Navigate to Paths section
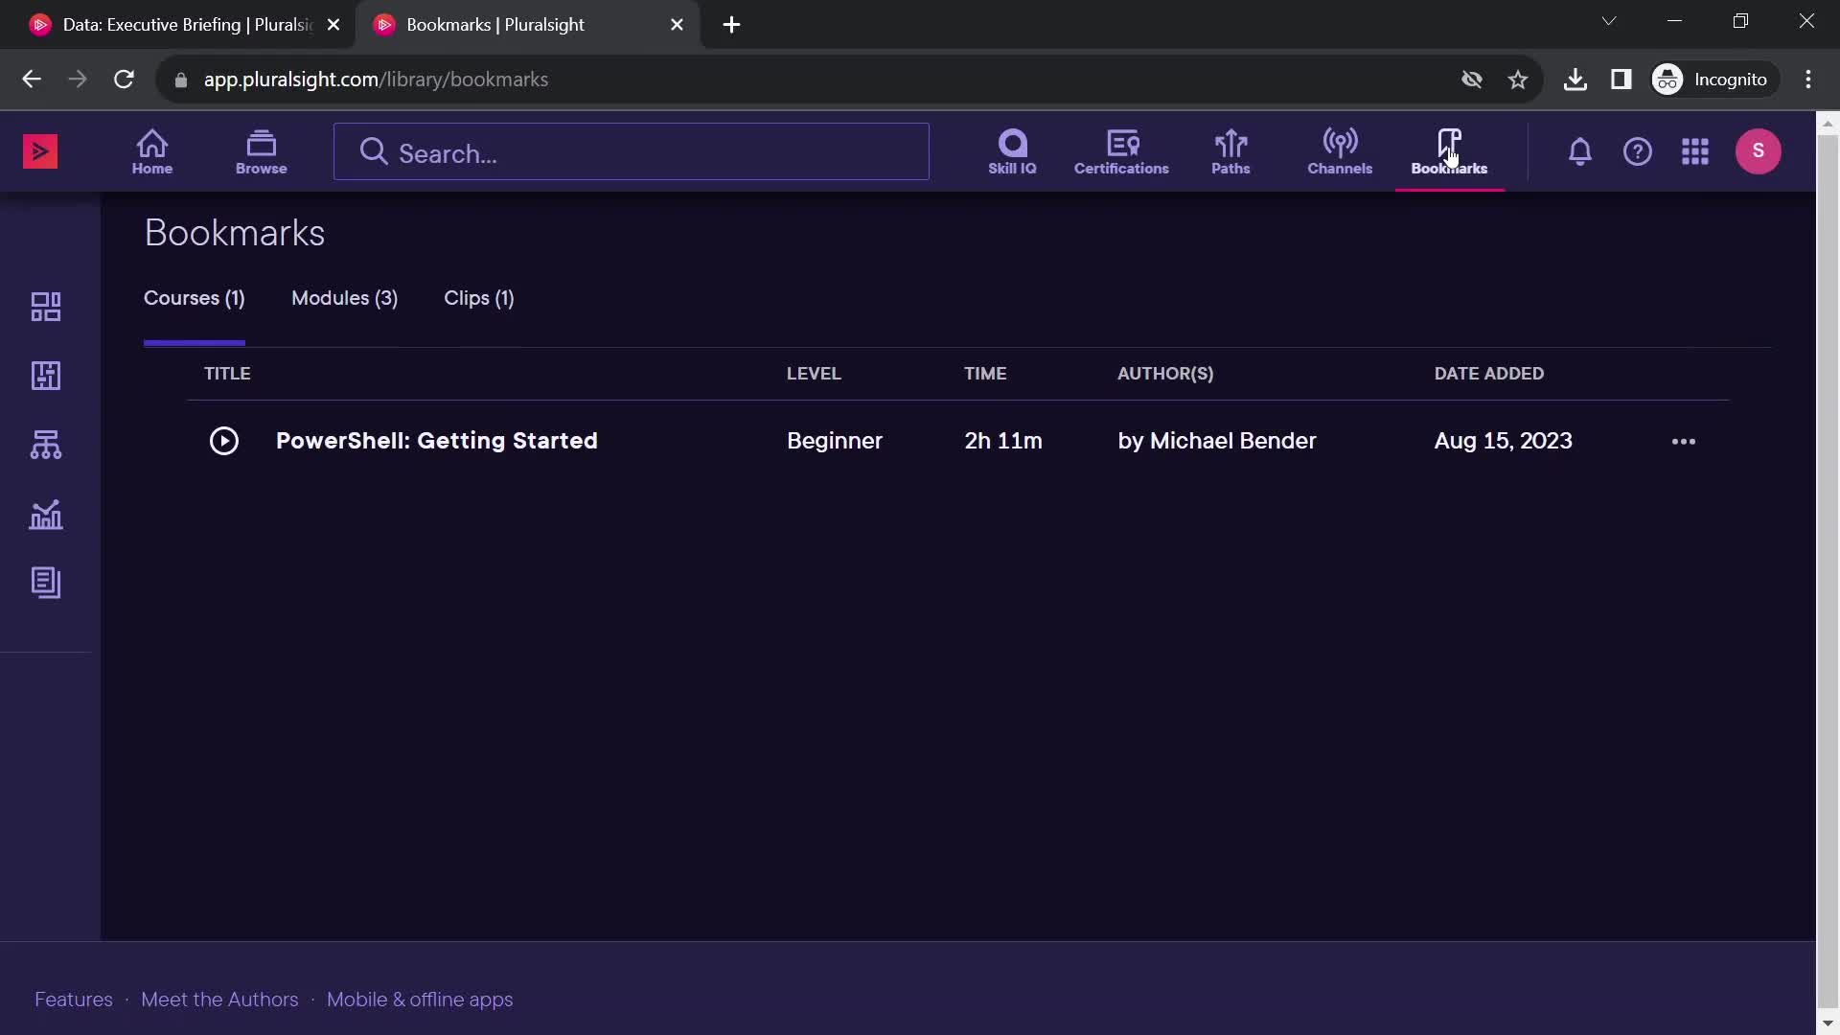 pyautogui.click(x=1230, y=151)
